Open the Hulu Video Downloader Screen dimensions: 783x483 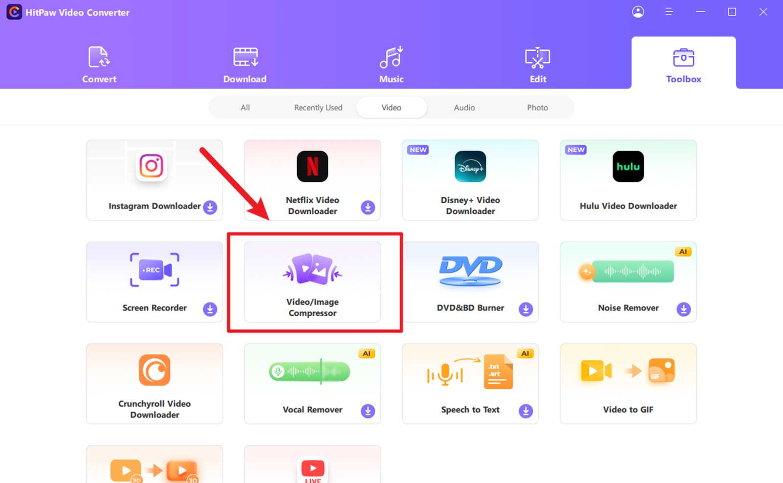(628, 180)
